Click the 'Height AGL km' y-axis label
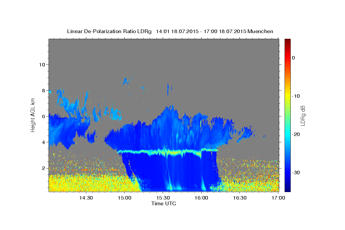The height and width of the screenshot is (230, 345). (x=33, y=116)
